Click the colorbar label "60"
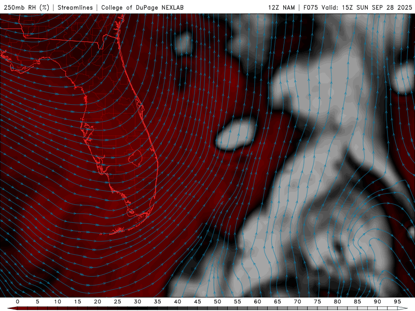Viewport: 415px width, 311px height. click(257, 302)
